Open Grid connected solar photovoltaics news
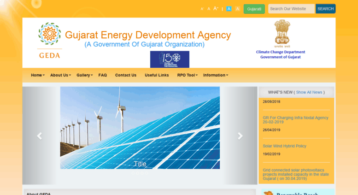This screenshot has width=358, height=195. 296,174
